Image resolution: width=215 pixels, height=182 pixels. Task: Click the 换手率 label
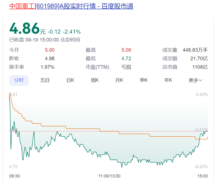pos(17,67)
